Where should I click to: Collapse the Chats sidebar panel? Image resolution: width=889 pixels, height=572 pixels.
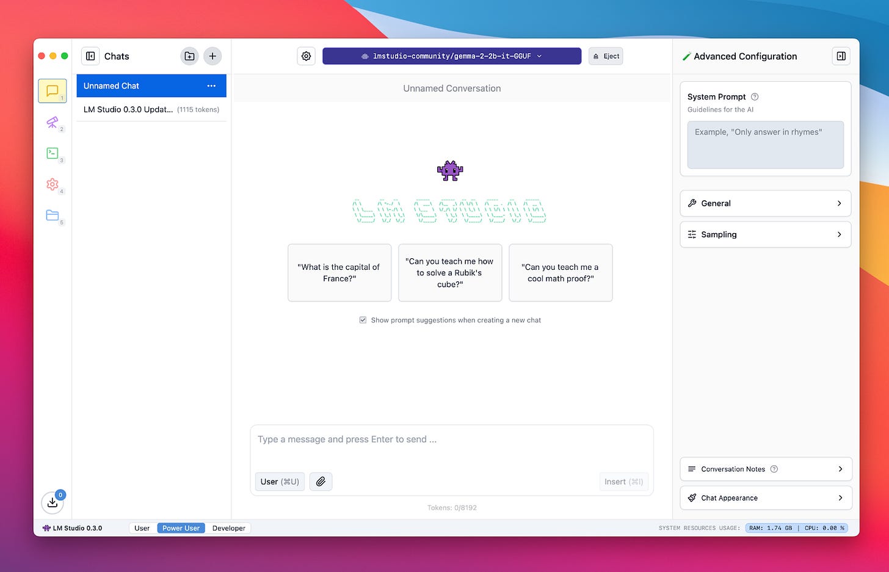tap(90, 56)
